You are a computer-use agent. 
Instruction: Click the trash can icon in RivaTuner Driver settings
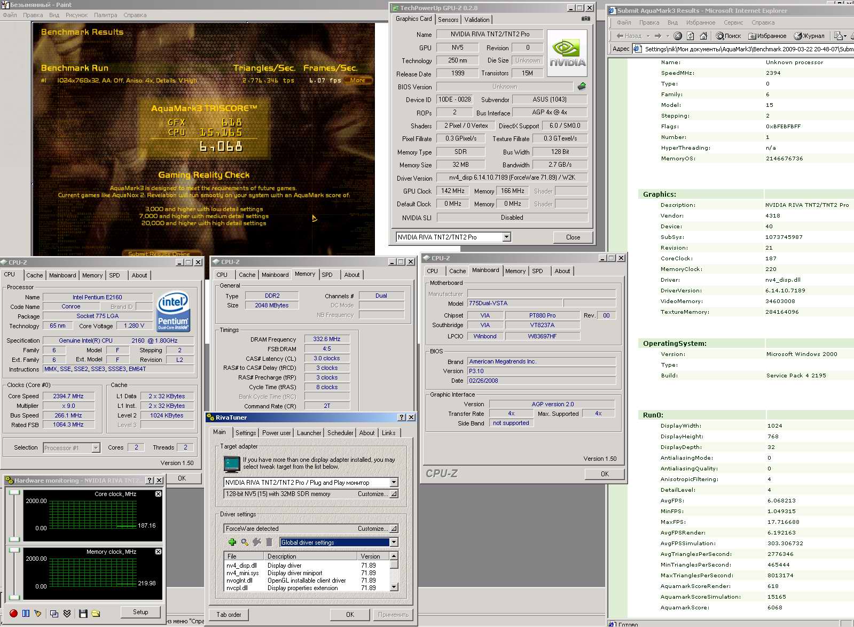(x=269, y=542)
